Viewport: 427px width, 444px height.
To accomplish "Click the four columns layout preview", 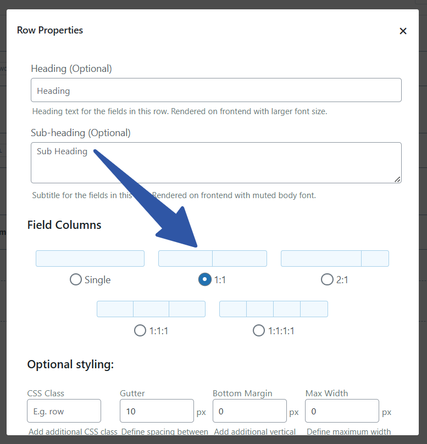I will 274,309.
